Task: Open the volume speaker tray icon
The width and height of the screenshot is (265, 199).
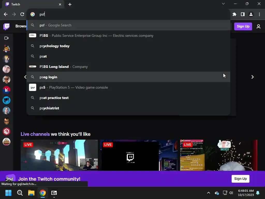Action: 231,193
